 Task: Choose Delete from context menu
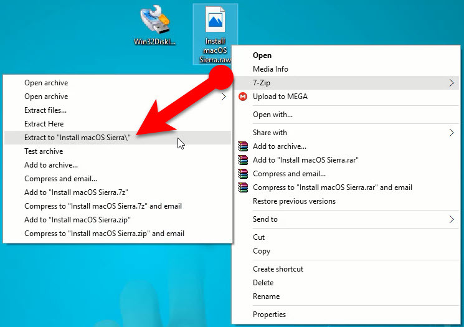pyautogui.click(x=346, y=283)
